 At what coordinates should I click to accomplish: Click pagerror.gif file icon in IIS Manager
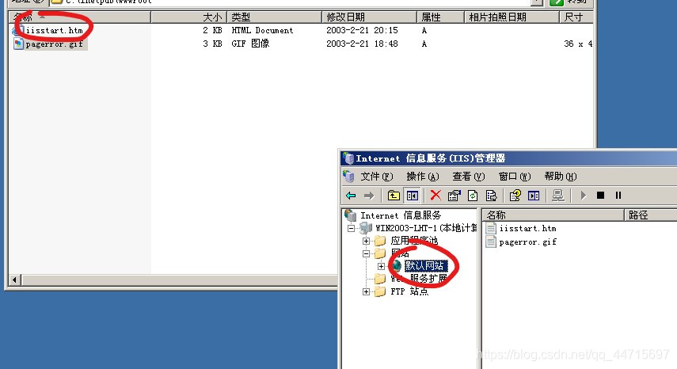[x=491, y=242]
